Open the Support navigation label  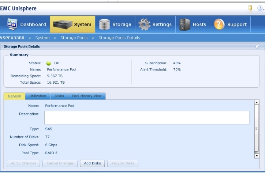[x=237, y=24]
